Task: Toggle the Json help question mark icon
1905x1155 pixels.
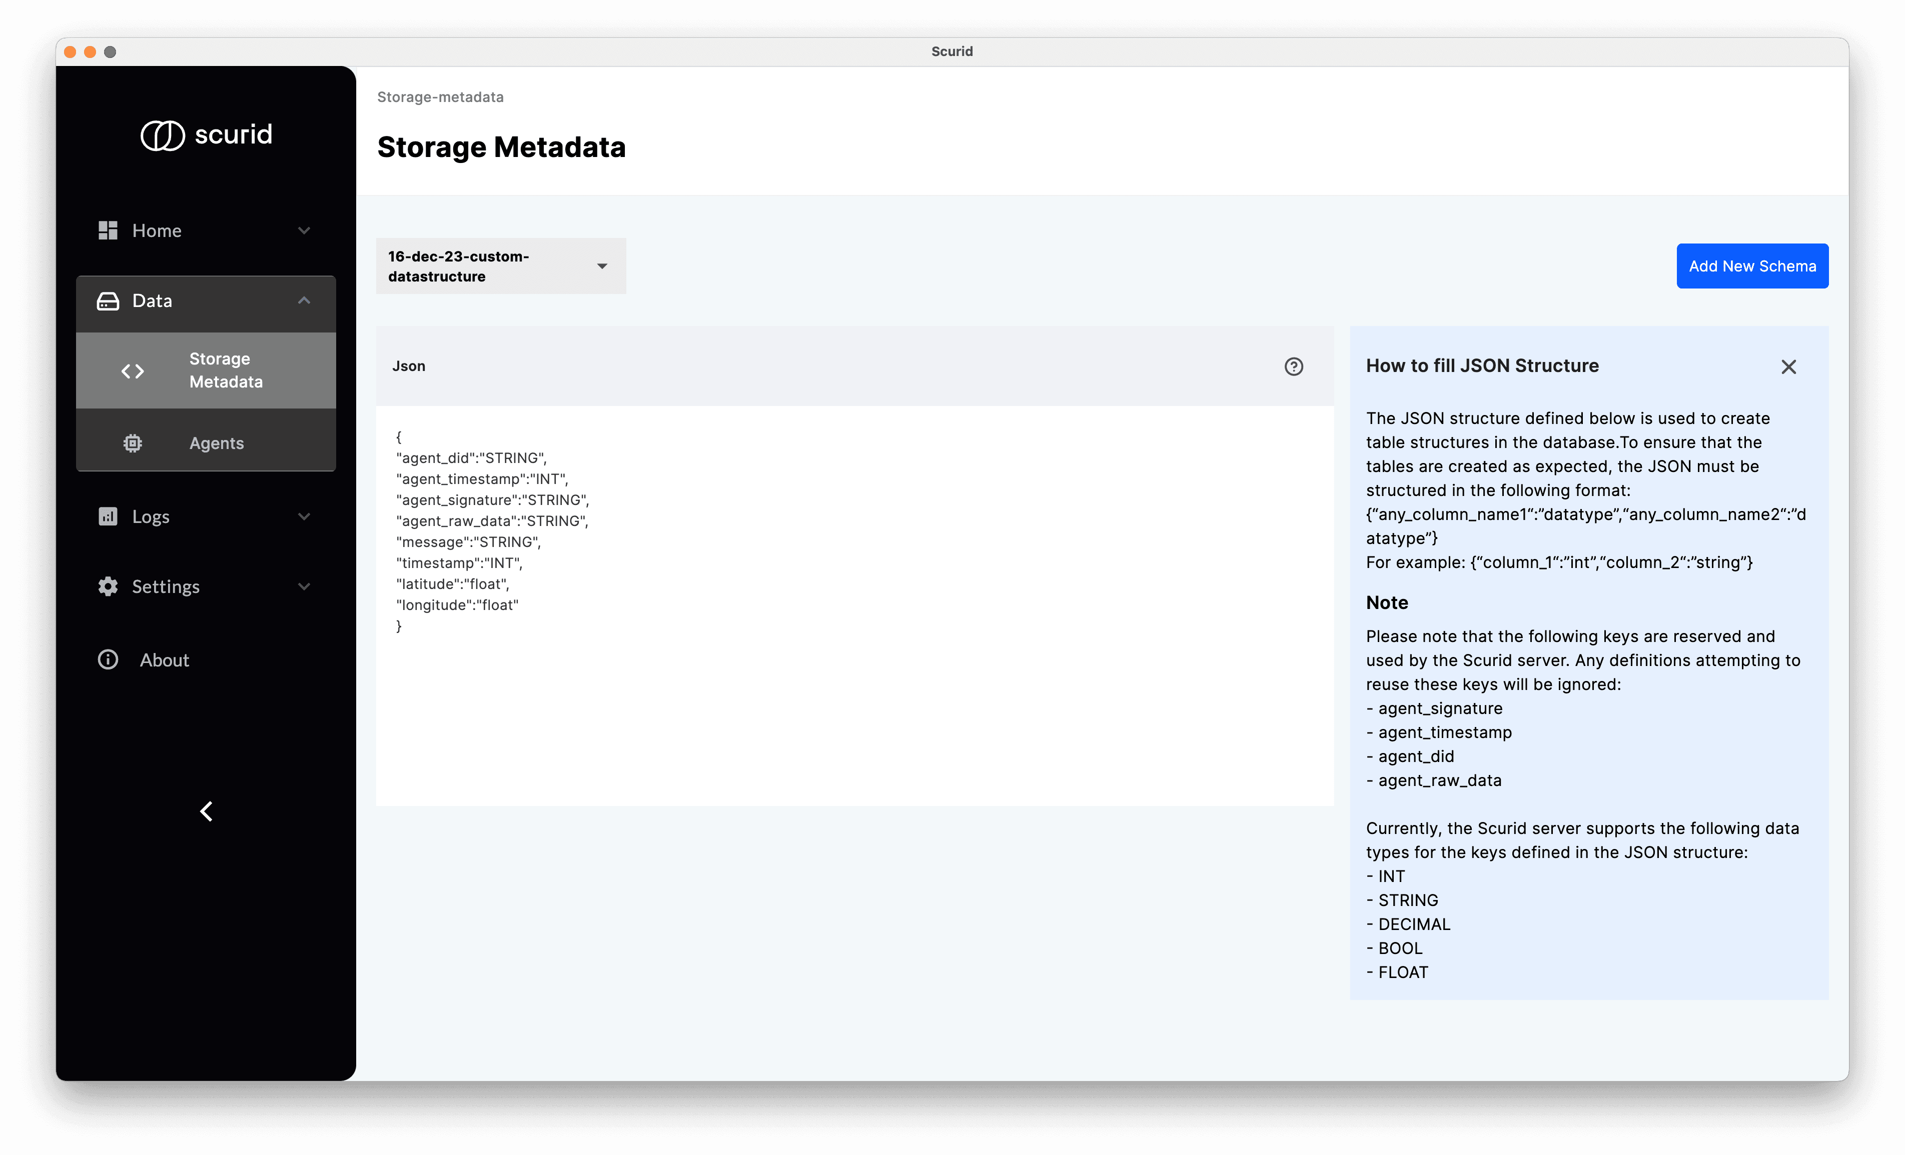Action: tap(1294, 366)
